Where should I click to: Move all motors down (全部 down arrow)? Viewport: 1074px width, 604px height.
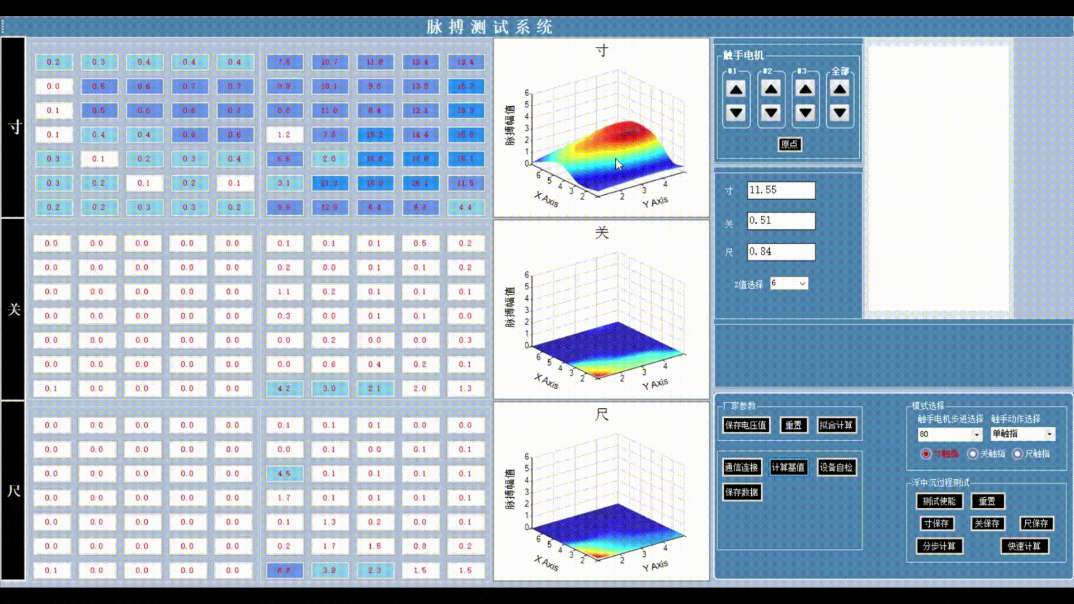(x=839, y=113)
